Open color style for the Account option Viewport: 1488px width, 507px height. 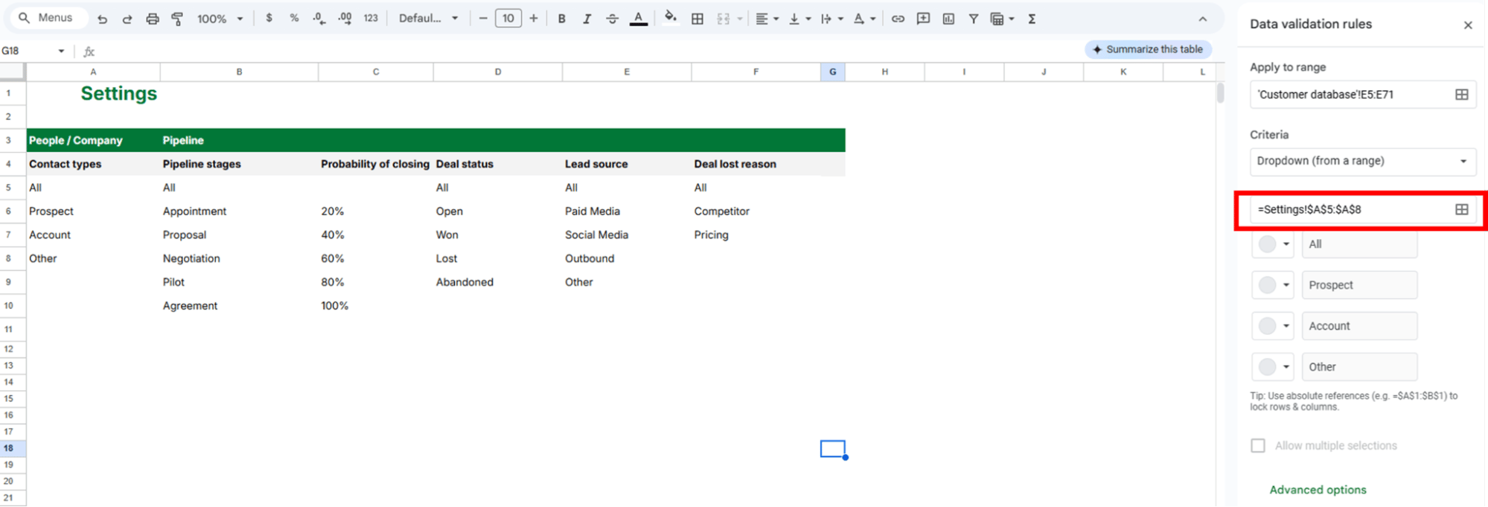coord(1273,326)
